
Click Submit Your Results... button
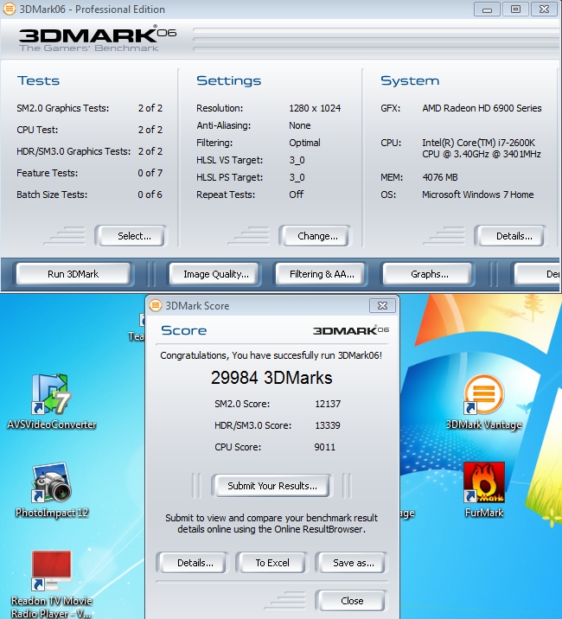pyautogui.click(x=272, y=486)
